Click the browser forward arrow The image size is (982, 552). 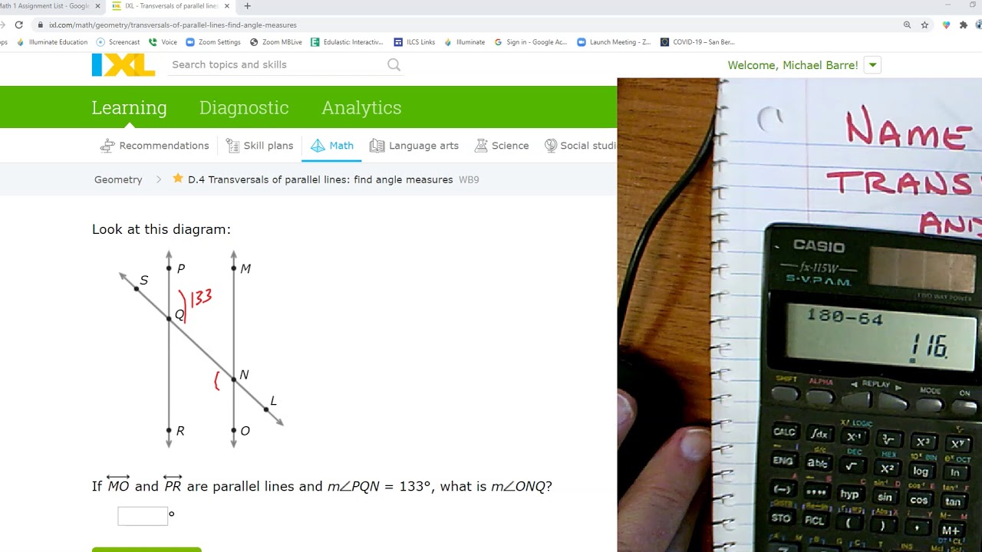2,25
